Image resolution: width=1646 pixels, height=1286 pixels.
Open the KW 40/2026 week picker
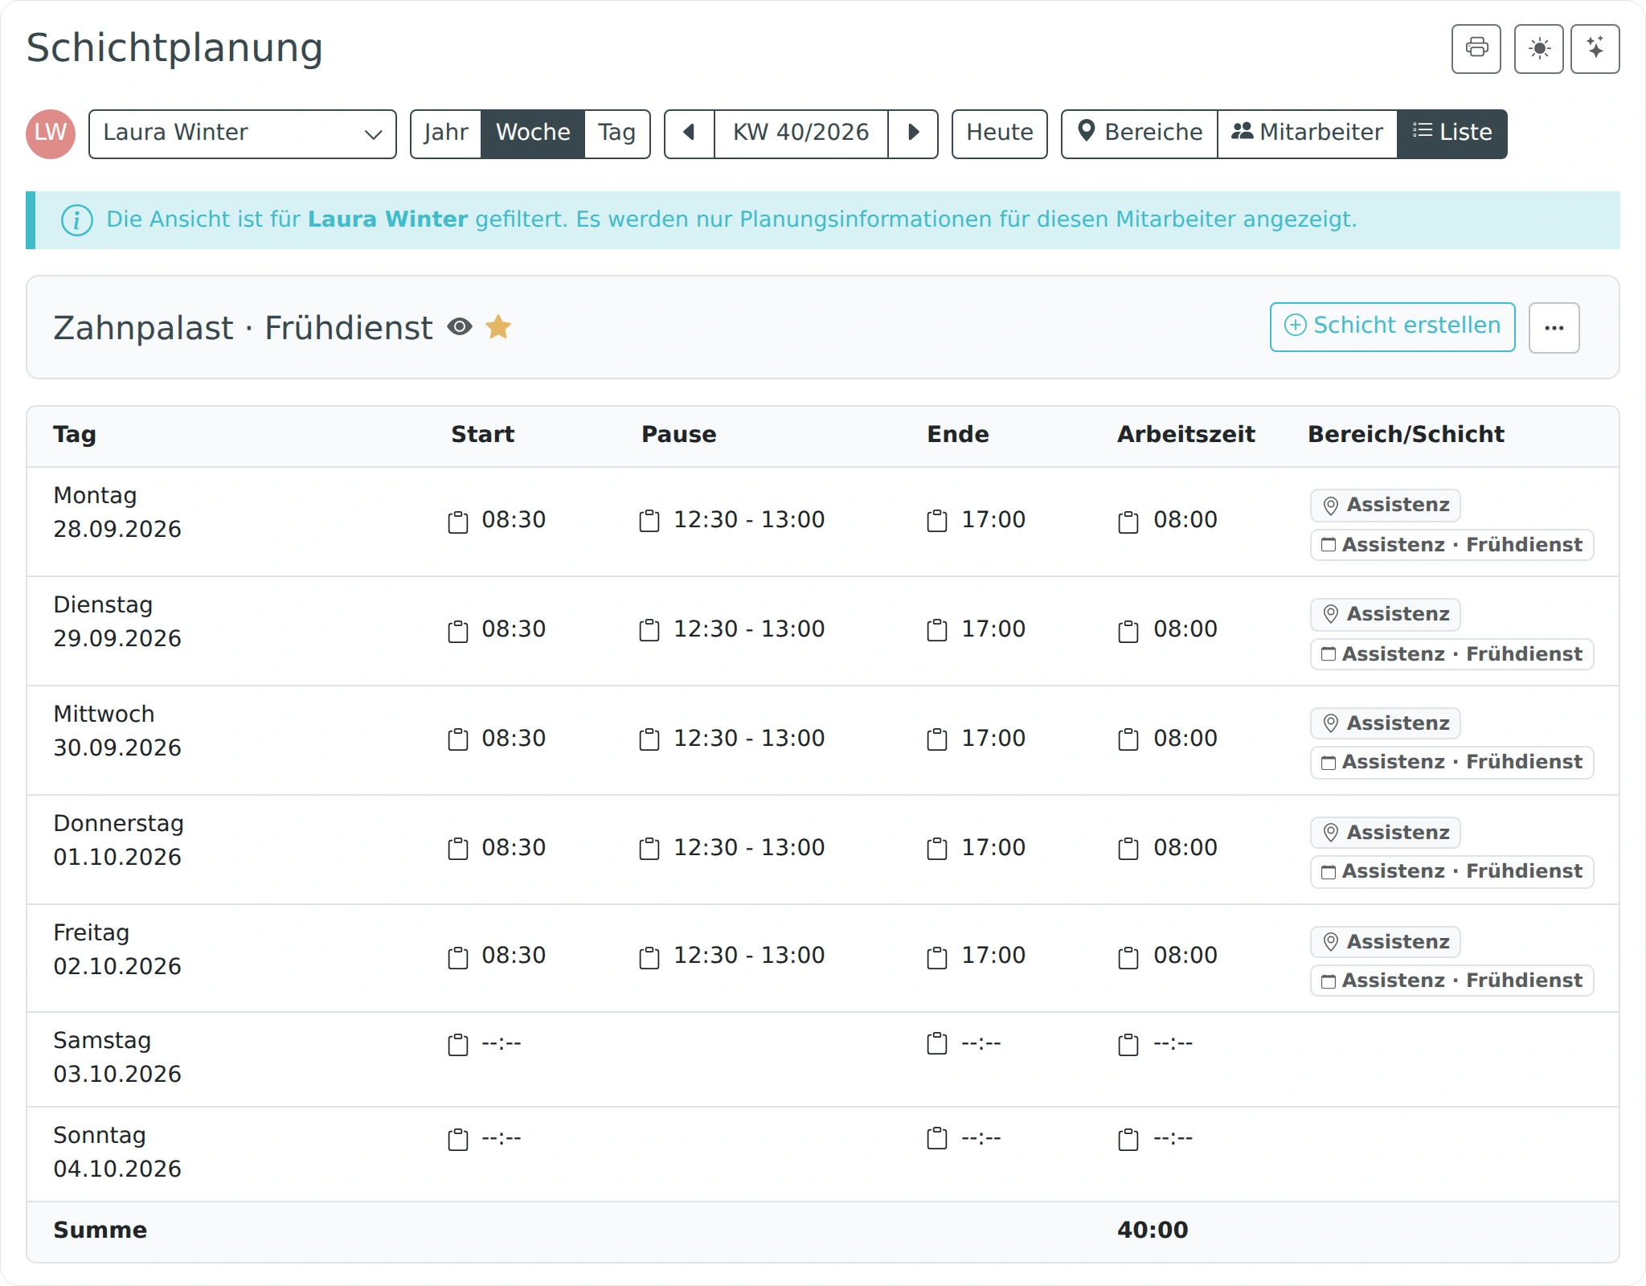(801, 133)
